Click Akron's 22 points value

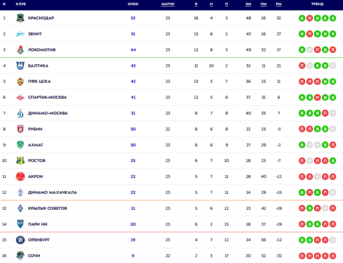(133, 176)
